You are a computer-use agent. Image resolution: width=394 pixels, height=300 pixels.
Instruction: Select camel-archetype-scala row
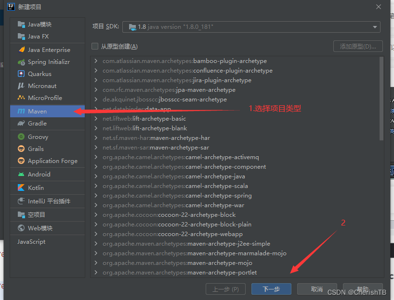click(x=235, y=186)
